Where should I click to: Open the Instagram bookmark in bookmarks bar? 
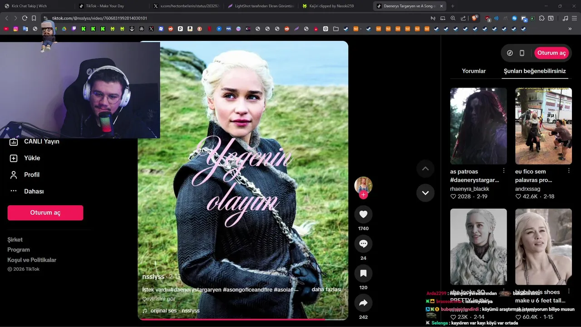pyautogui.click(x=15, y=29)
